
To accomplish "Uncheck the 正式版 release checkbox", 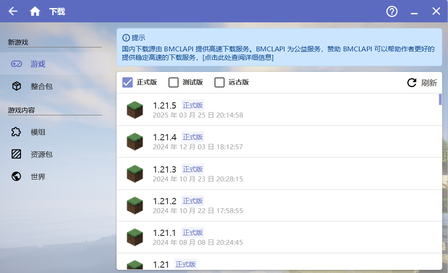I will click(127, 82).
